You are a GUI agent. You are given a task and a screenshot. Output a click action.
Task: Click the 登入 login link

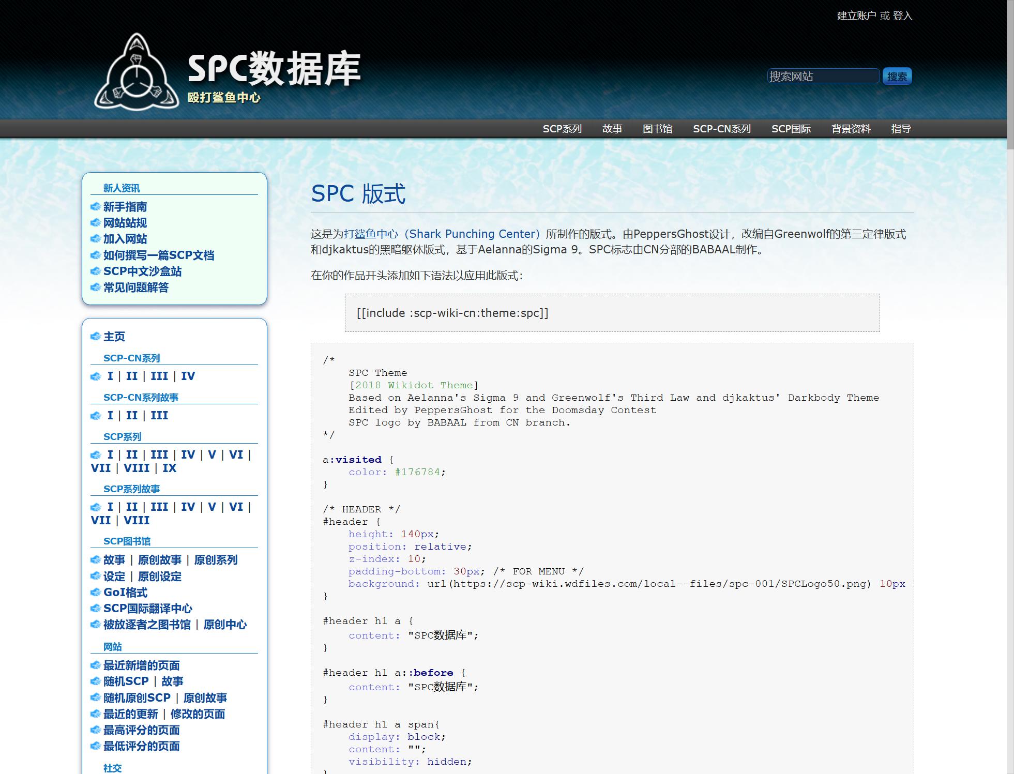click(x=902, y=16)
